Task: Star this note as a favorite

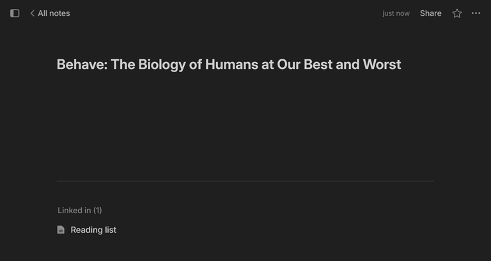Action: pos(457,13)
